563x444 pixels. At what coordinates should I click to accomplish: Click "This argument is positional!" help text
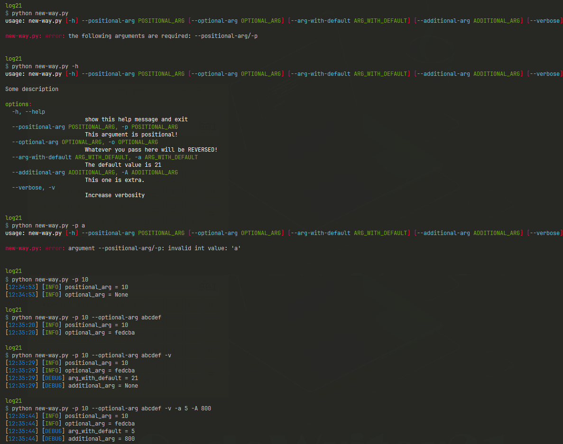coord(131,135)
